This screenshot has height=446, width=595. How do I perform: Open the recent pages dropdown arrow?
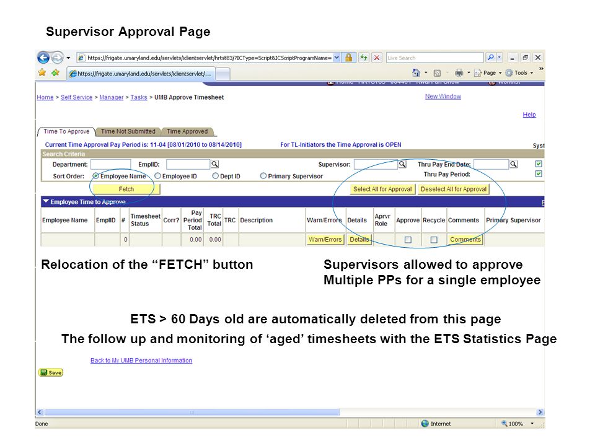pos(68,58)
